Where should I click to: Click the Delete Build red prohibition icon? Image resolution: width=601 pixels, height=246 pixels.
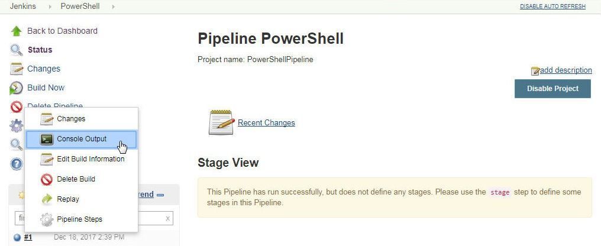point(47,179)
